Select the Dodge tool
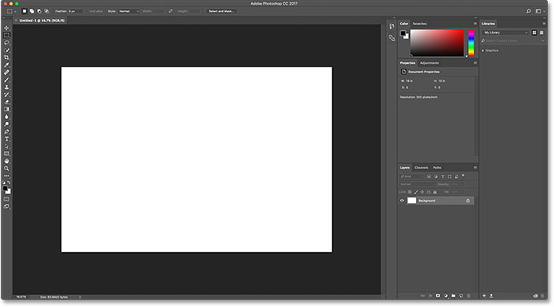The image size is (554, 307). coord(6,124)
